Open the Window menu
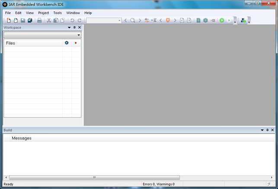 73,13
